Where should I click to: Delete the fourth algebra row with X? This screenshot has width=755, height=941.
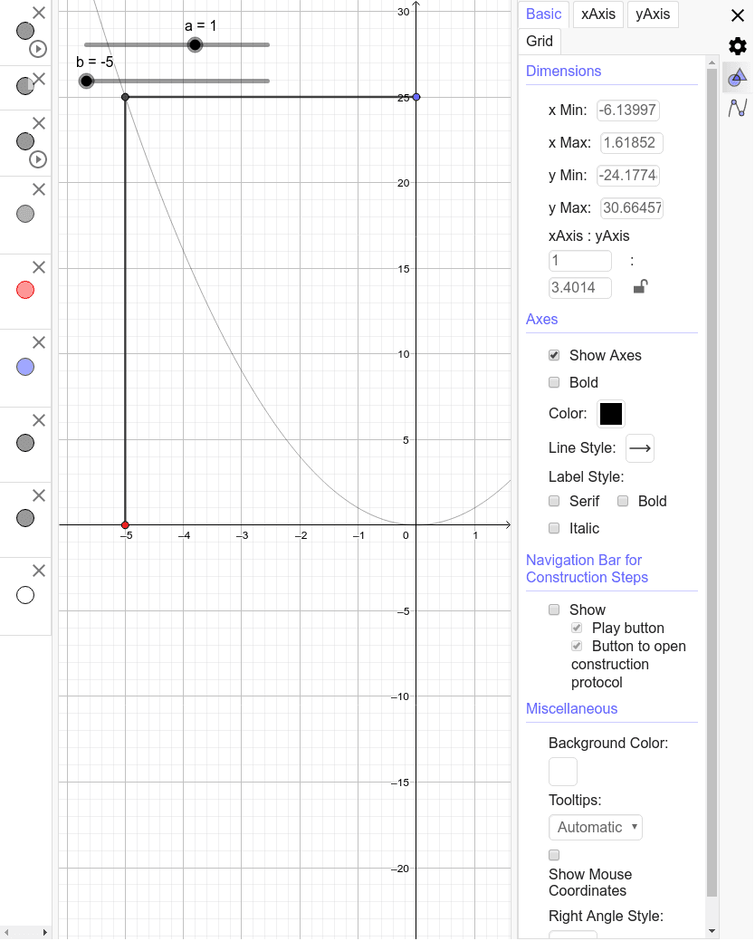coord(39,189)
